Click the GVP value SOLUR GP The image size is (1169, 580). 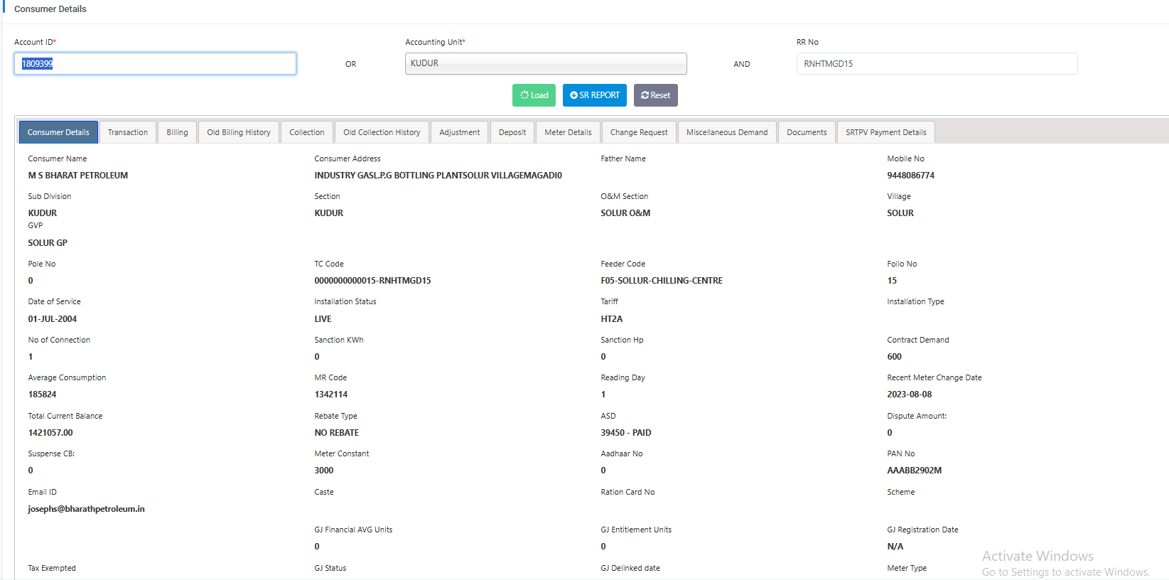[48, 243]
